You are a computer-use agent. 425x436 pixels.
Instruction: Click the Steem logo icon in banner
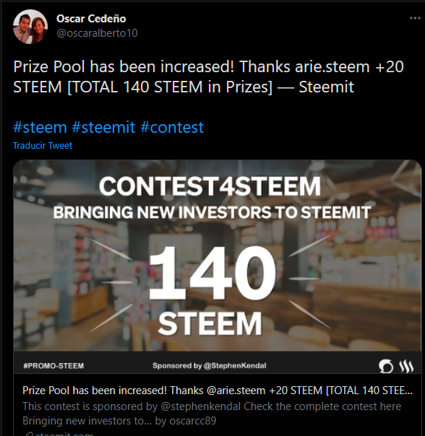(407, 366)
